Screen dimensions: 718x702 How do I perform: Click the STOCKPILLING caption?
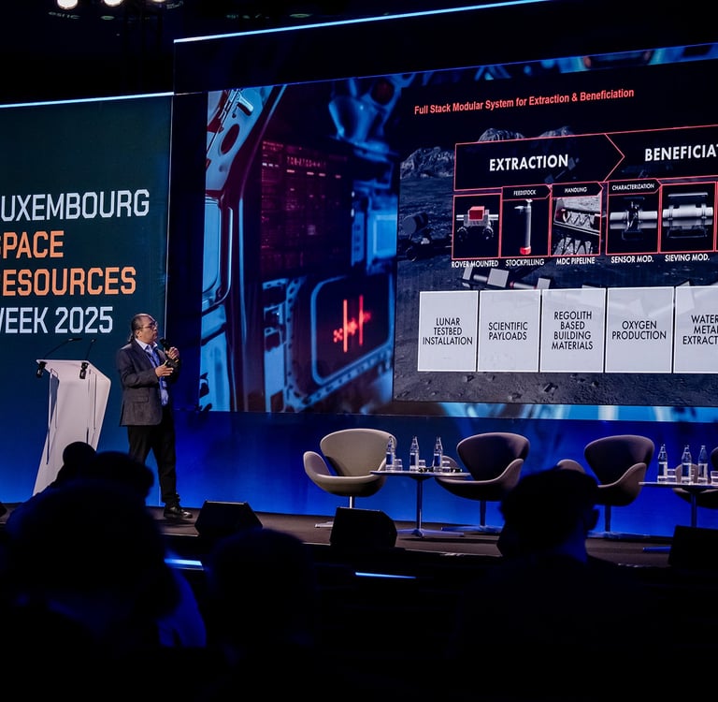pyautogui.click(x=524, y=262)
